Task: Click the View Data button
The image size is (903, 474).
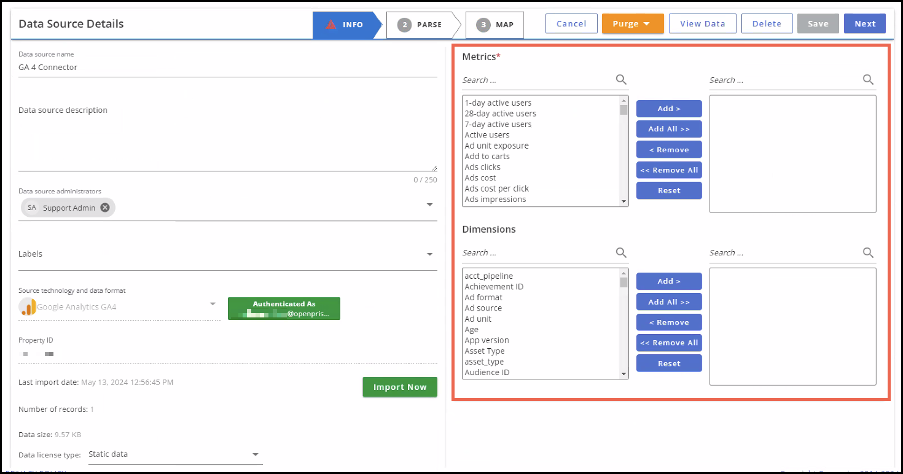Action: tap(703, 24)
